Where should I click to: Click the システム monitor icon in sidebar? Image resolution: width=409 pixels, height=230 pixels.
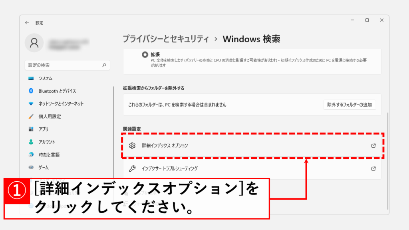tap(31, 78)
